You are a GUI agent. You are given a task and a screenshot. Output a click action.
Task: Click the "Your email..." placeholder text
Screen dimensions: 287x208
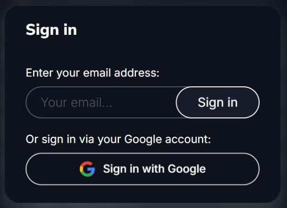pyautogui.click(x=76, y=103)
